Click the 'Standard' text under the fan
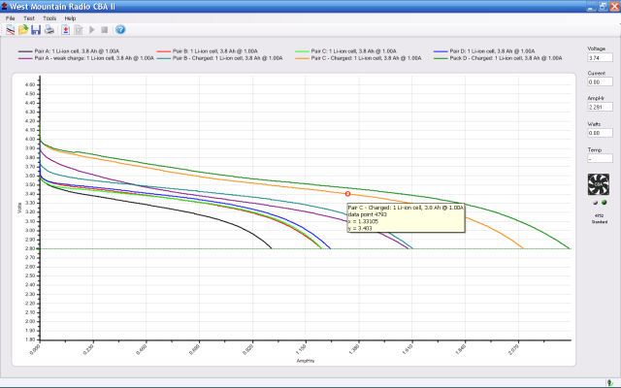This screenshot has width=621, height=388. click(600, 222)
